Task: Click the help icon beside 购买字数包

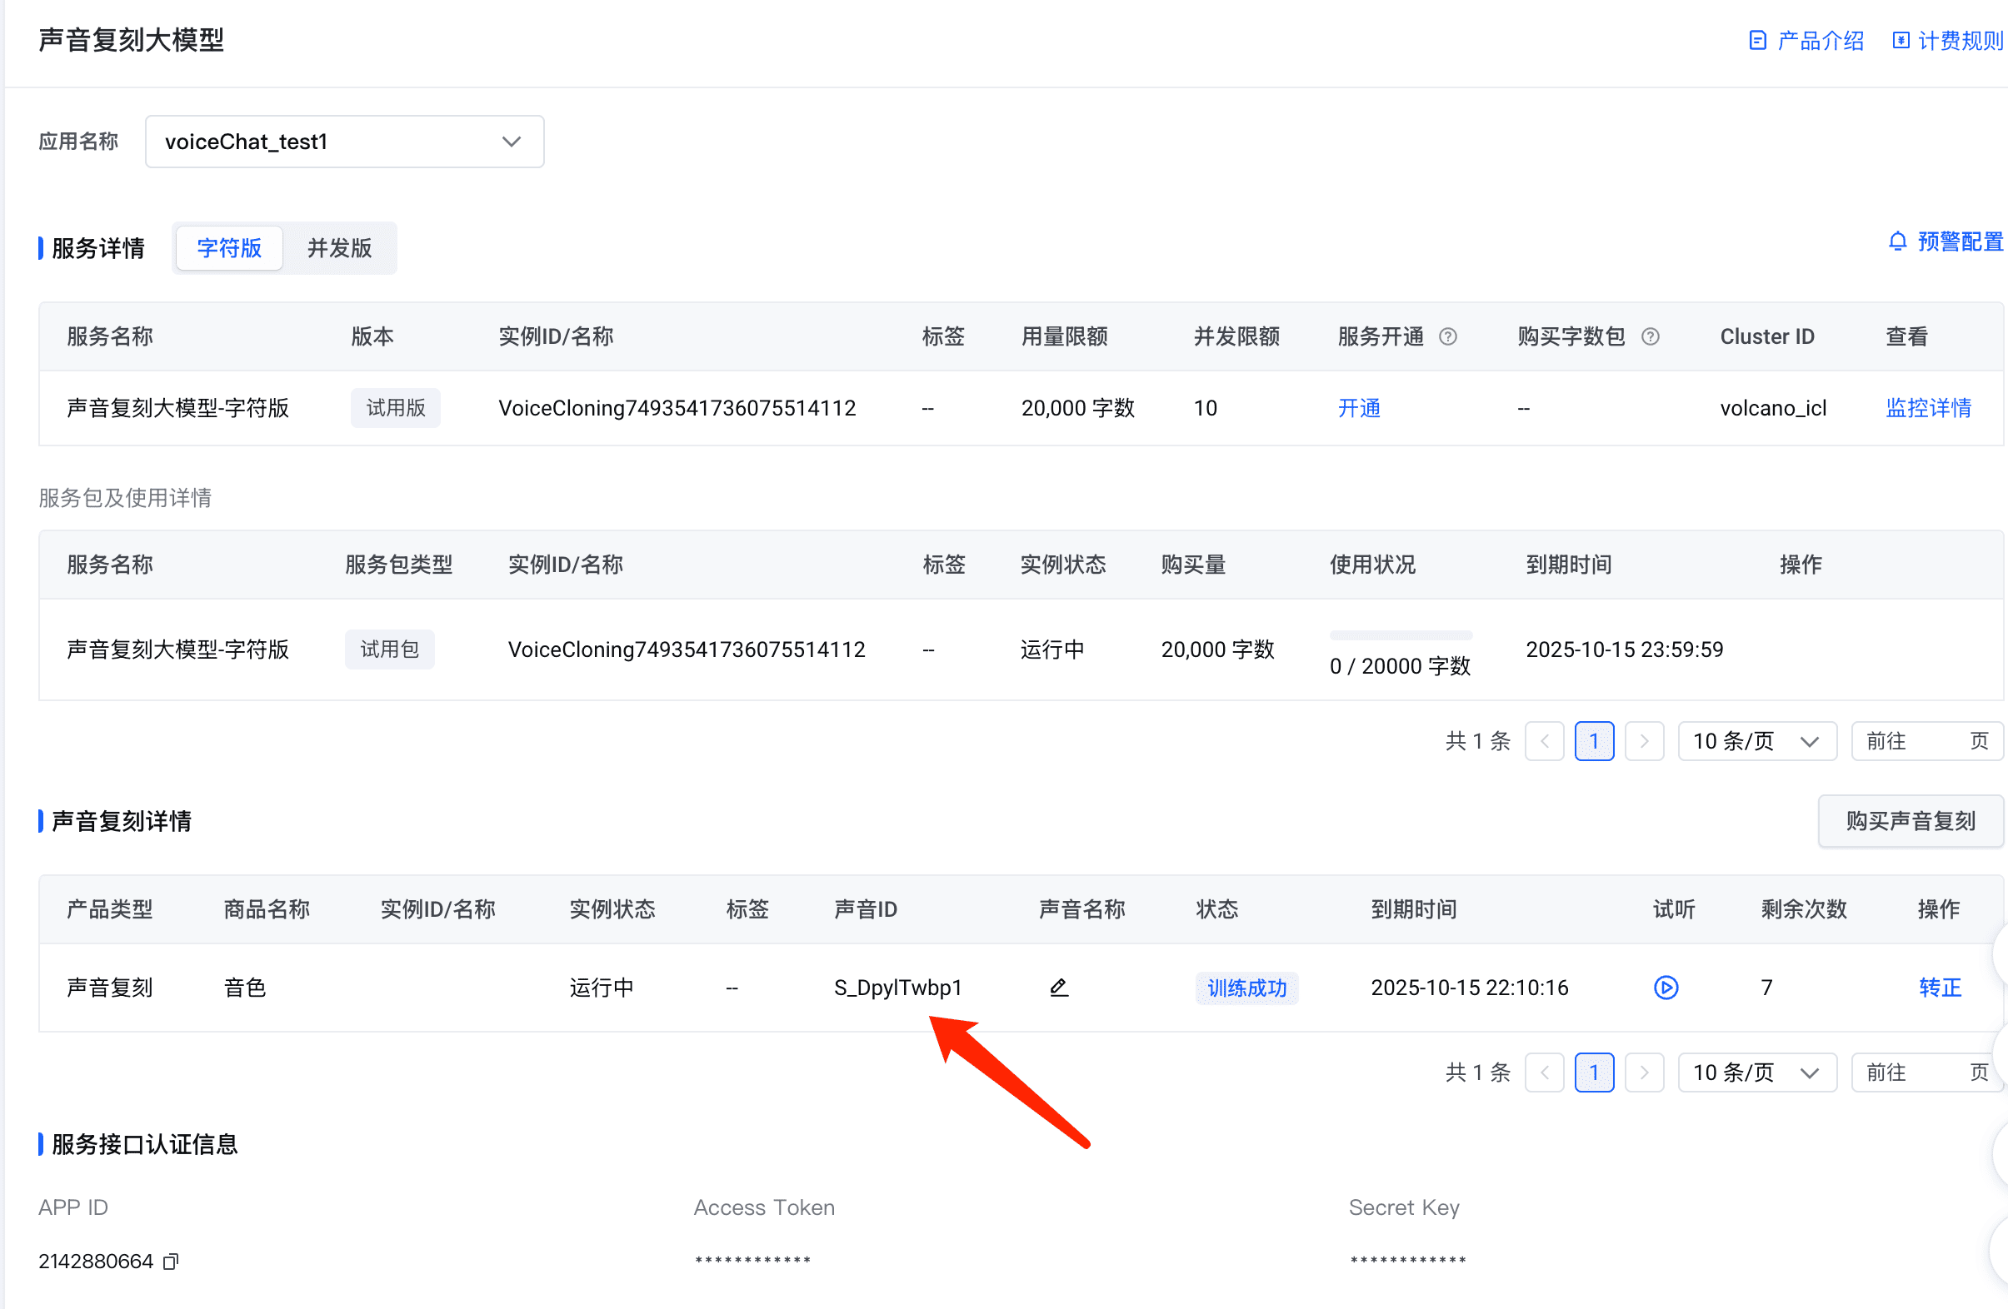Action: coord(1651,336)
